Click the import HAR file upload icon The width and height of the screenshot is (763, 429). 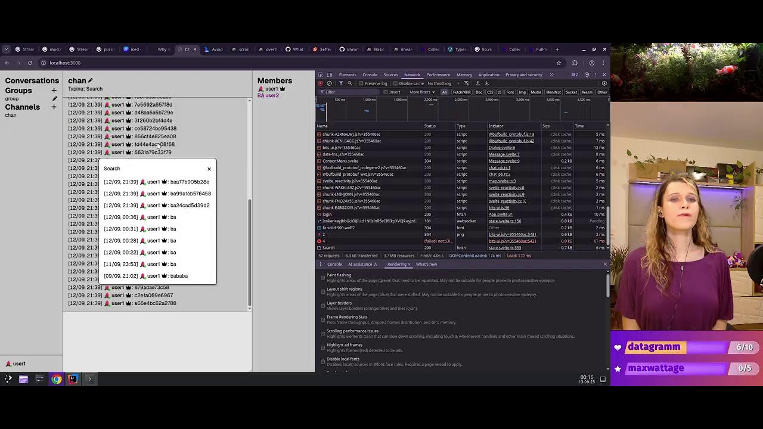(x=477, y=83)
